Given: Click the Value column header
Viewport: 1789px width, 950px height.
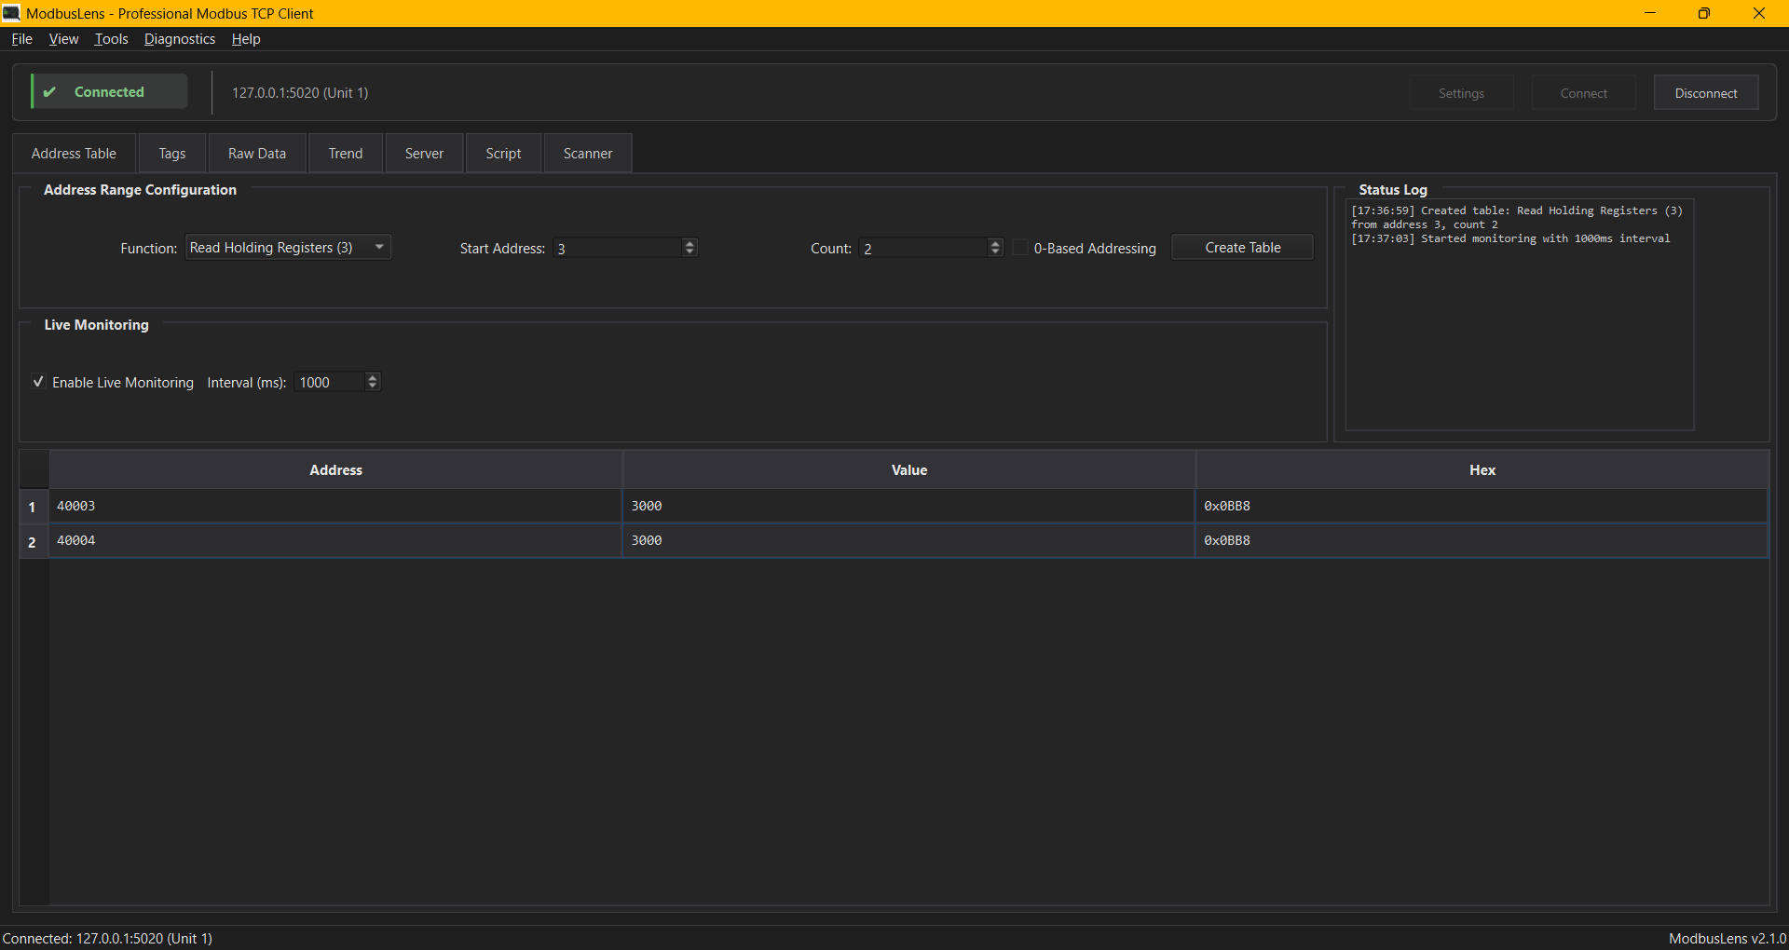Looking at the screenshot, I should tap(909, 470).
